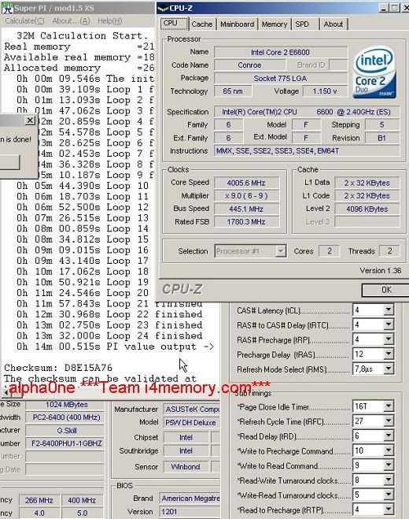Image resolution: width=409 pixels, height=519 pixels.
Task: Click the module size value '1024 MBytes'
Action: (x=65, y=405)
